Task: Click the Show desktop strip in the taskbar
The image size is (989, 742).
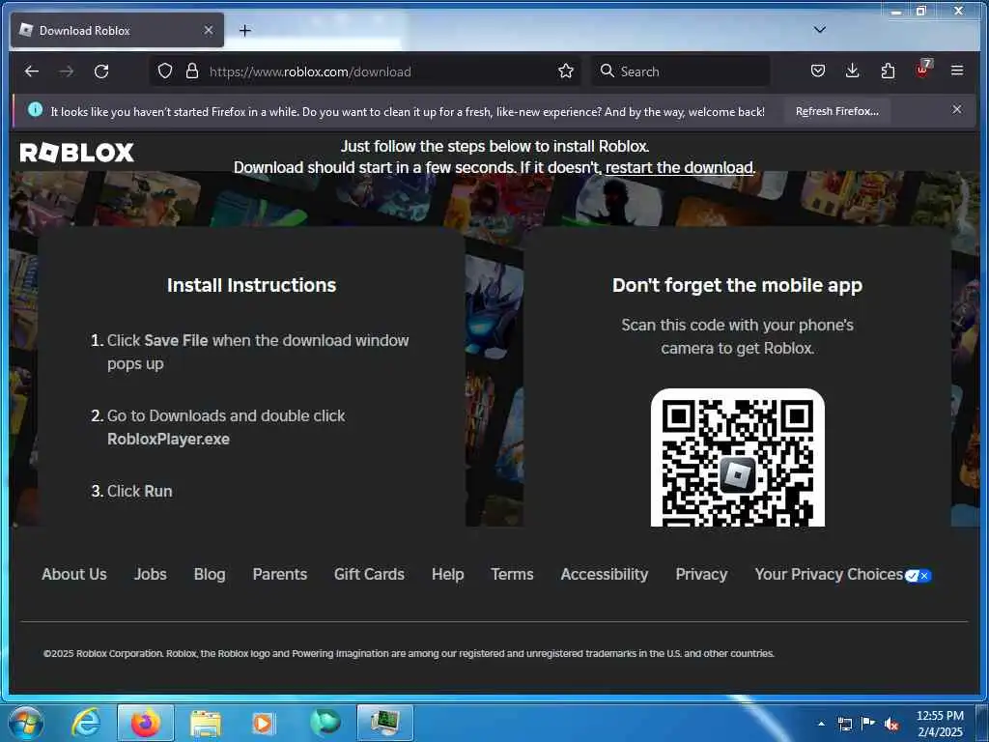Action: (x=982, y=723)
